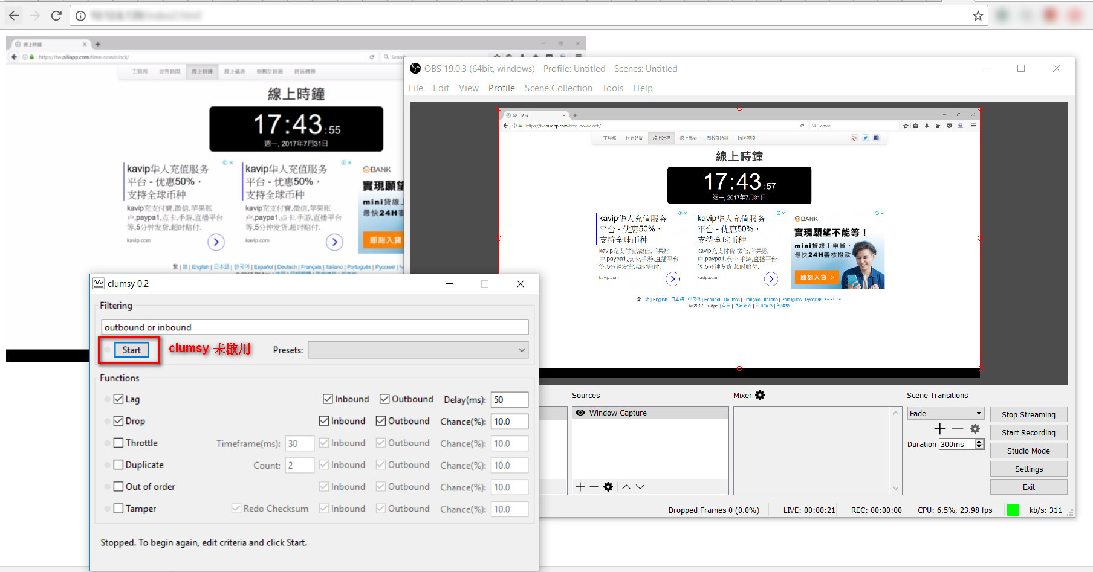Disable Outbound for the Drop function
The height and width of the screenshot is (572, 1093).
pos(381,421)
